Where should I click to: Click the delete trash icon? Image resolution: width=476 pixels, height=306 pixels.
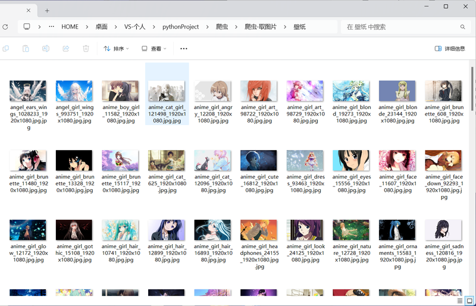[86, 49]
